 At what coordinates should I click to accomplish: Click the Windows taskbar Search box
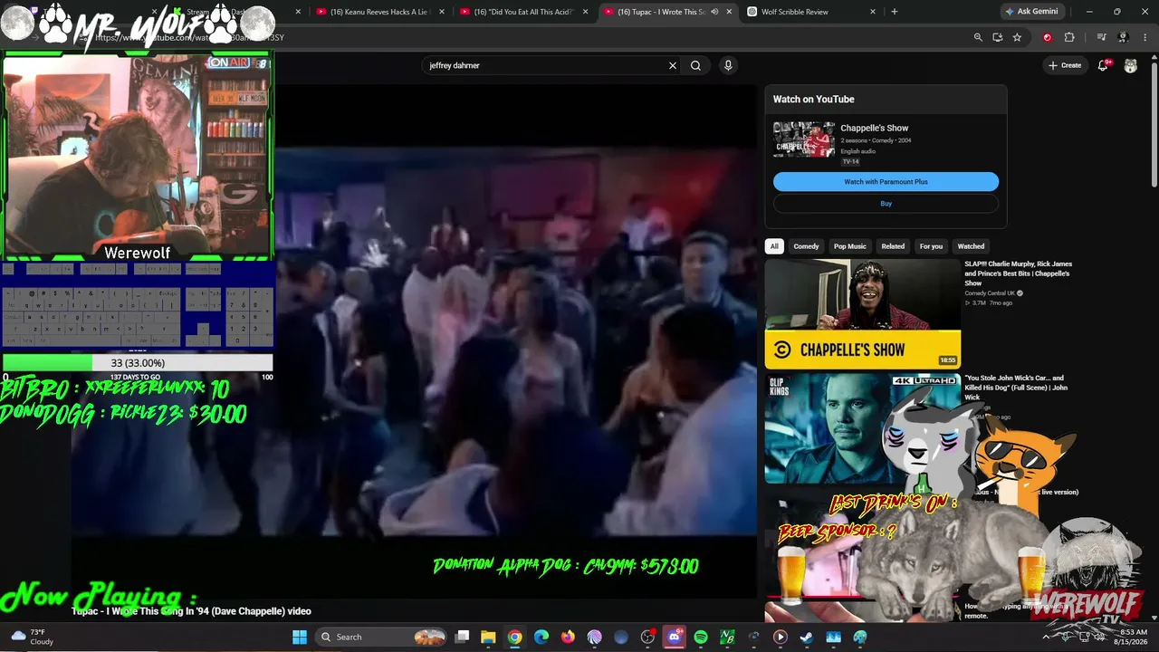pos(380,637)
